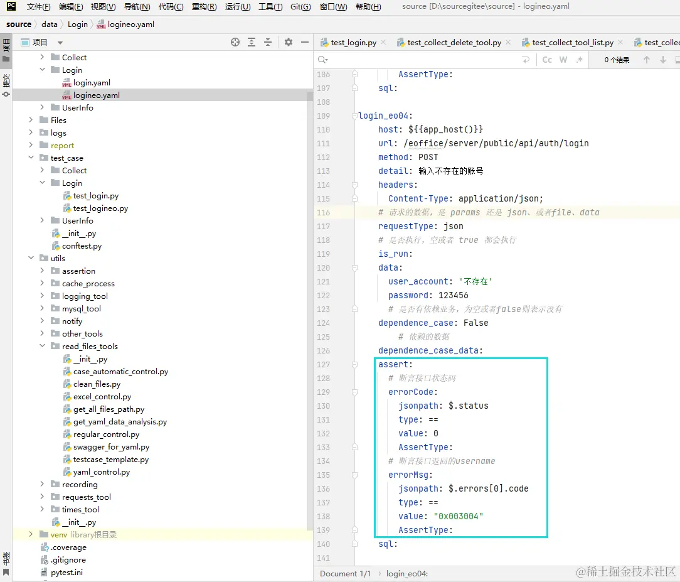Close the test_login.py tab

click(x=383, y=42)
